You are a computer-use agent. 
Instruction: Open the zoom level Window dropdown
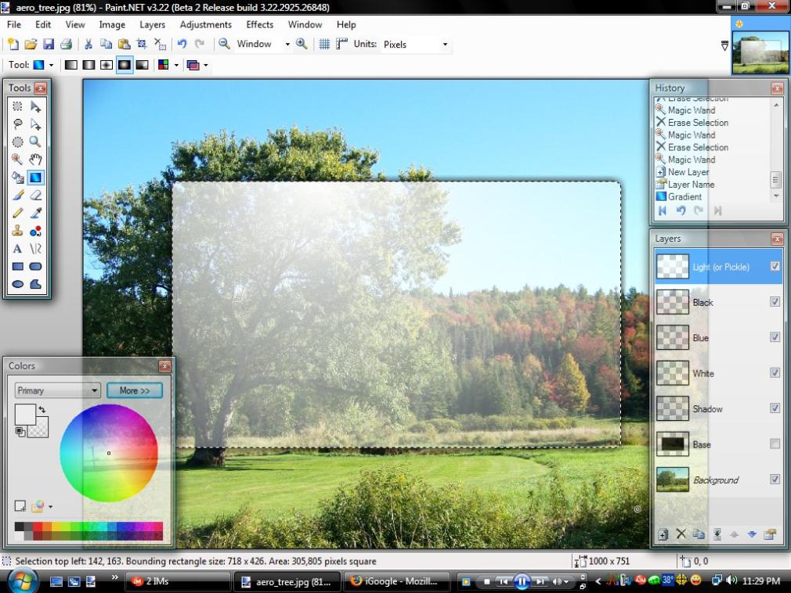[x=263, y=45]
